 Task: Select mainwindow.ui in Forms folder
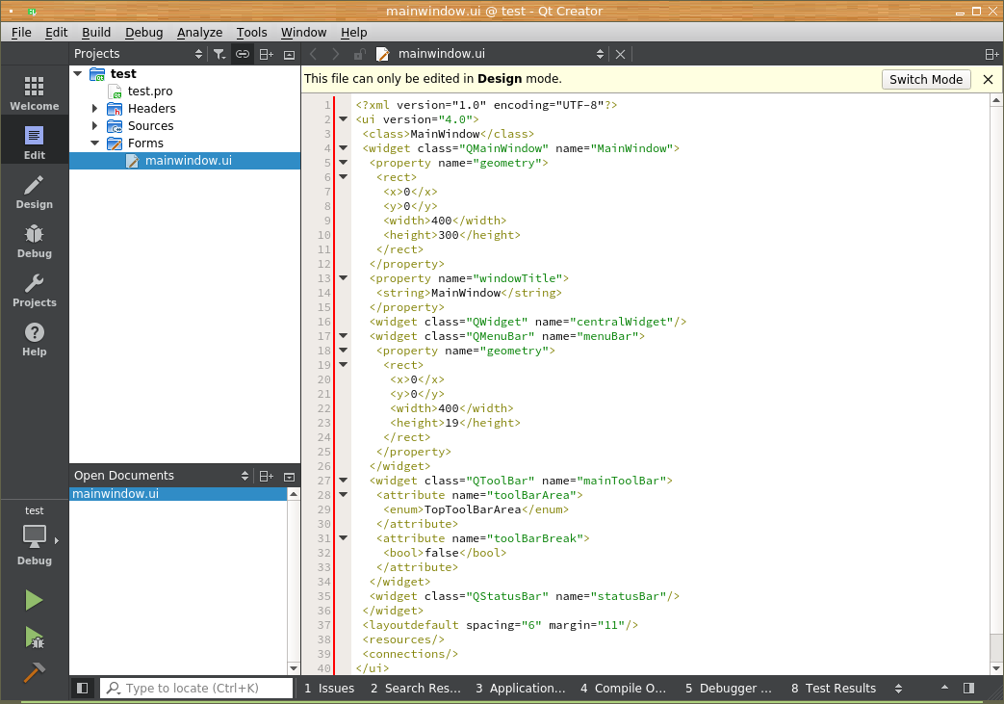(x=185, y=160)
